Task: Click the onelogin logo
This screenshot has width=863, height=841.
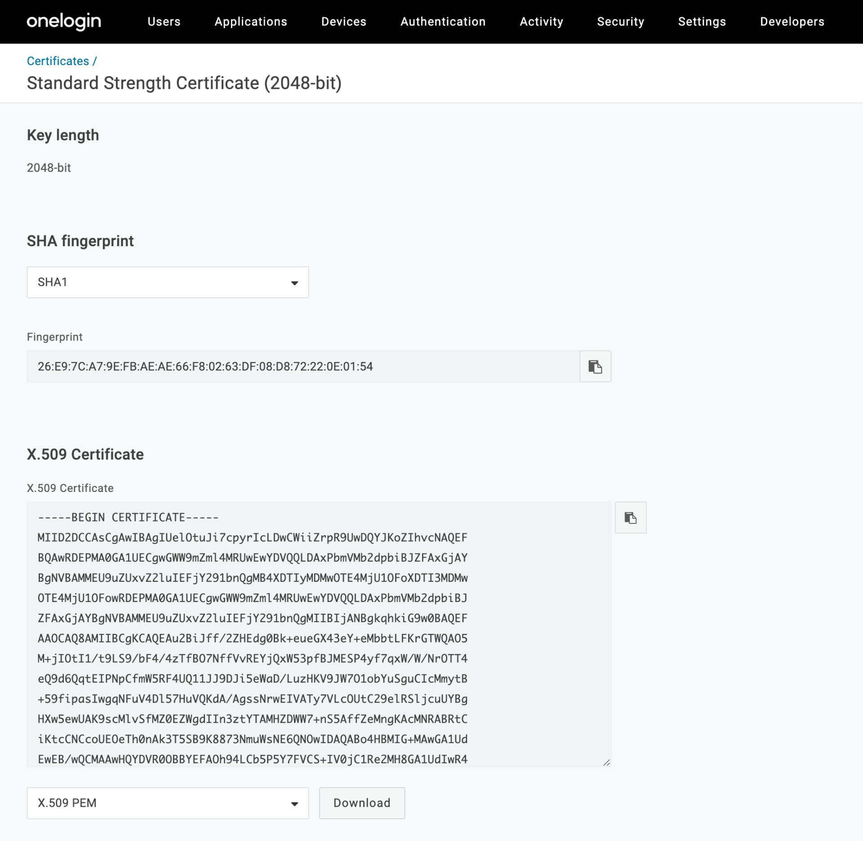Action: click(64, 21)
